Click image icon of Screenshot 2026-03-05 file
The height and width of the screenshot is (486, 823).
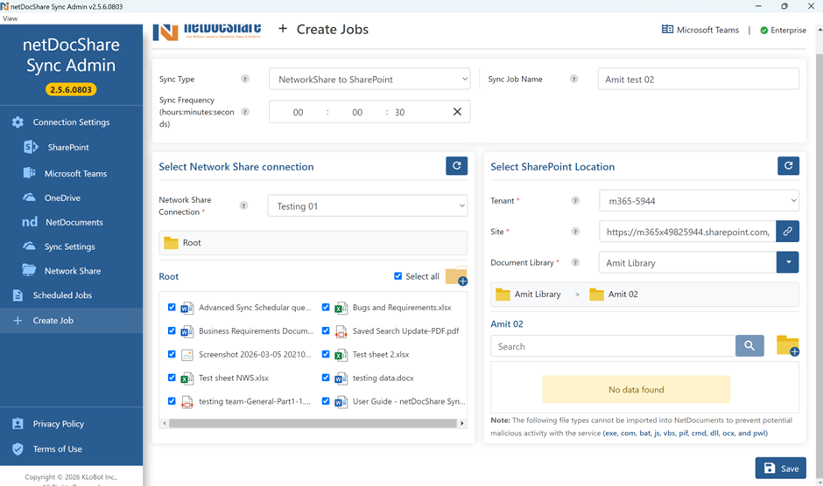tap(186, 355)
